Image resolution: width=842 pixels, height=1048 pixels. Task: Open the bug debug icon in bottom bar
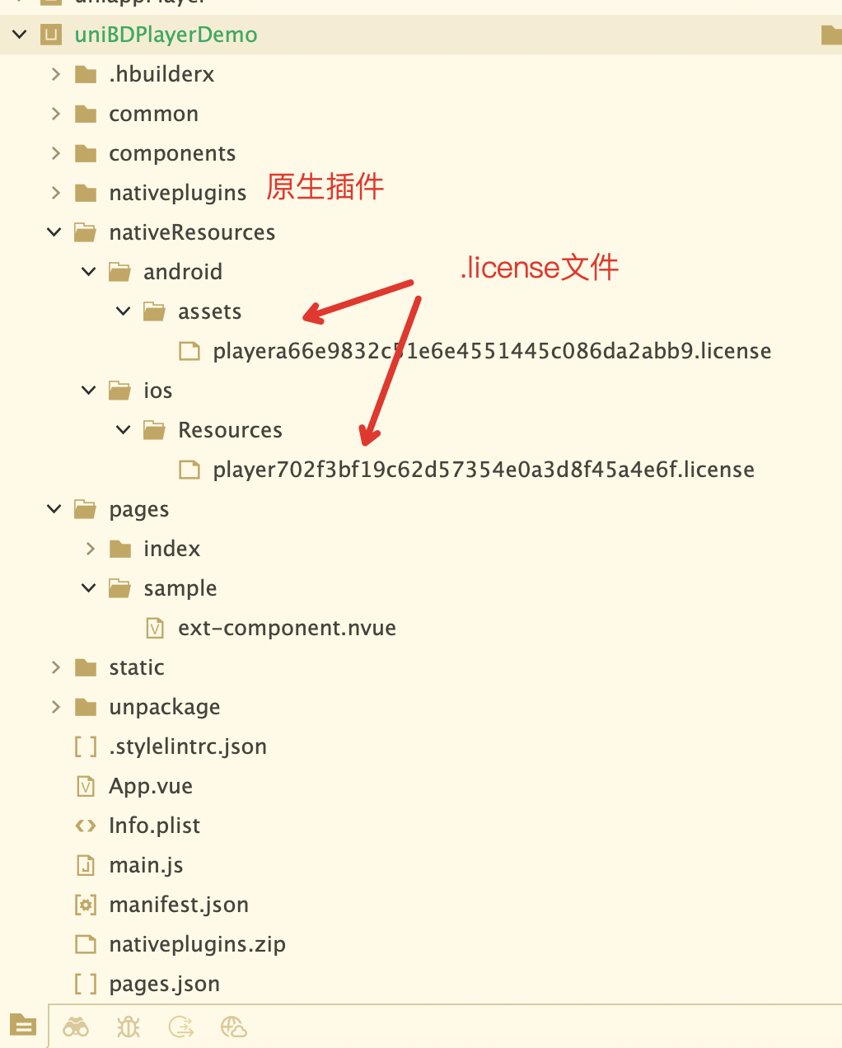point(129,1027)
